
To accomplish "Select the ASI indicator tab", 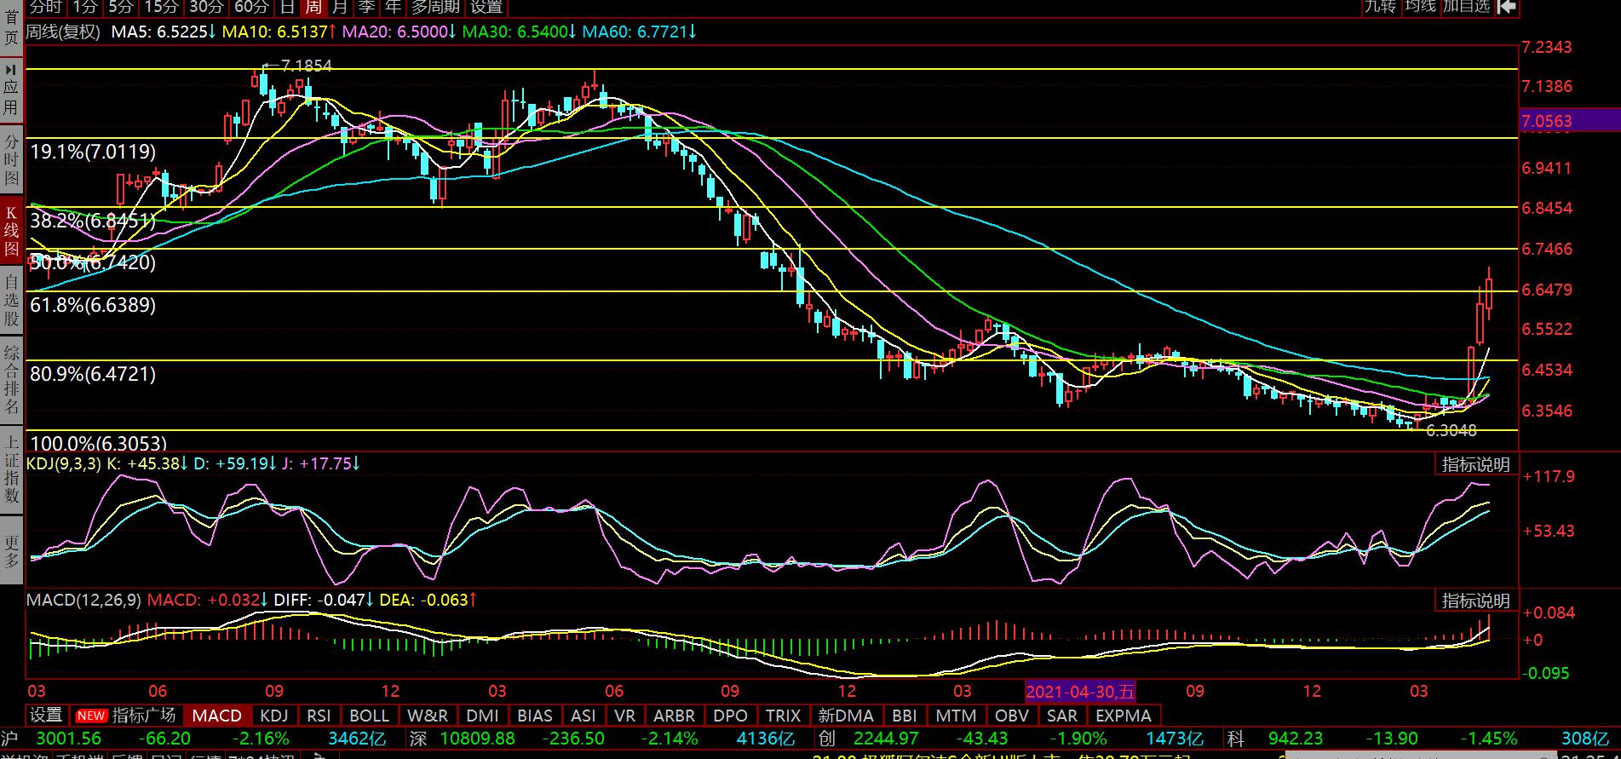I will click(x=583, y=716).
